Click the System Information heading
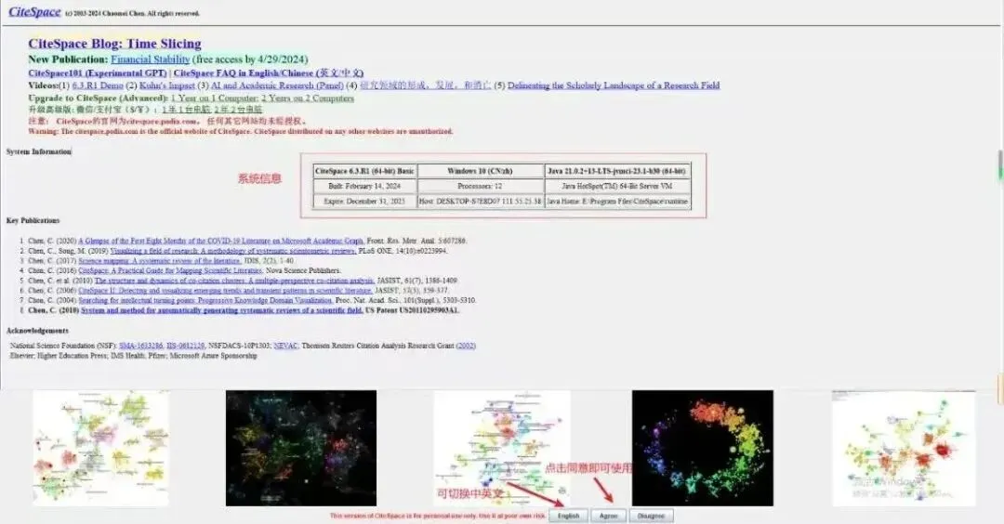1004x524 pixels. tap(39, 151)
